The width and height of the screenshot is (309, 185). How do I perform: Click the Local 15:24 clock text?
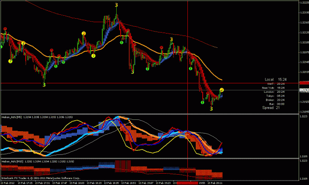click(x=275, y=79)
